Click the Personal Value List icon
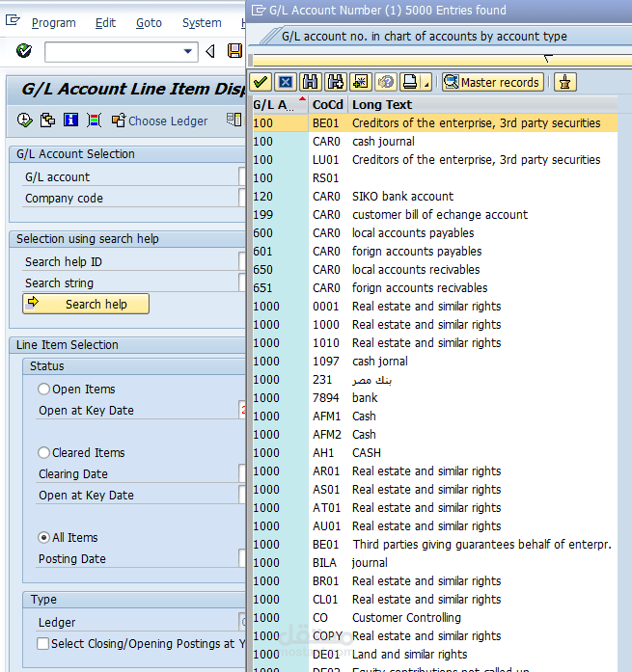This screenshot has height=672, width=632. click(565, 82)
